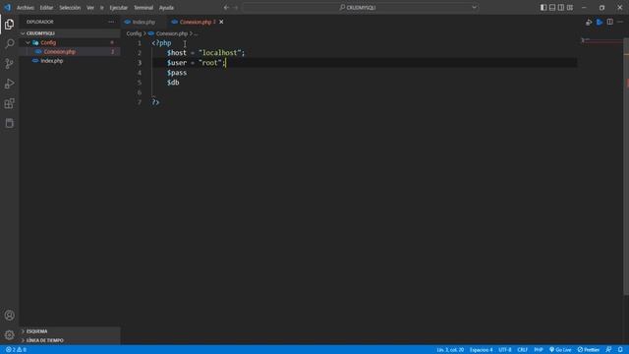Run the PHP file with blue play icon
Viewport: 629px width, 354px height.
coord(600,22)
